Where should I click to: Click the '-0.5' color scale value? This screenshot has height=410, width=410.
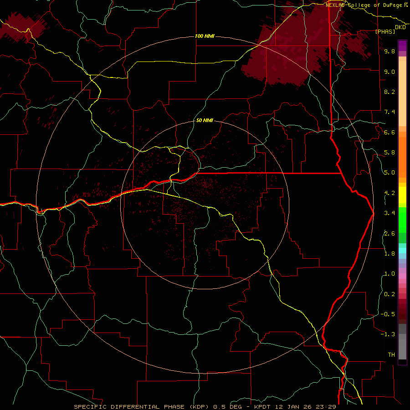[388, 314]
